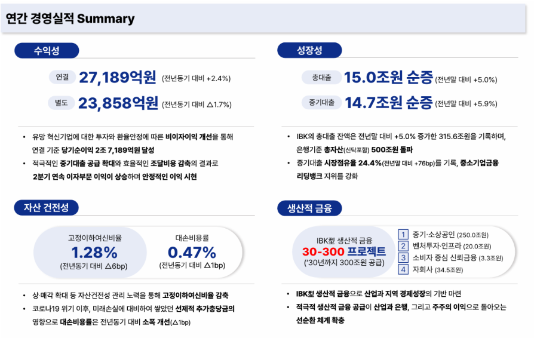Viewport: 534px width, 338px height.
Task: Click the number 2 box beside 벤처투자·인프라
Action: tap(403, 245)
